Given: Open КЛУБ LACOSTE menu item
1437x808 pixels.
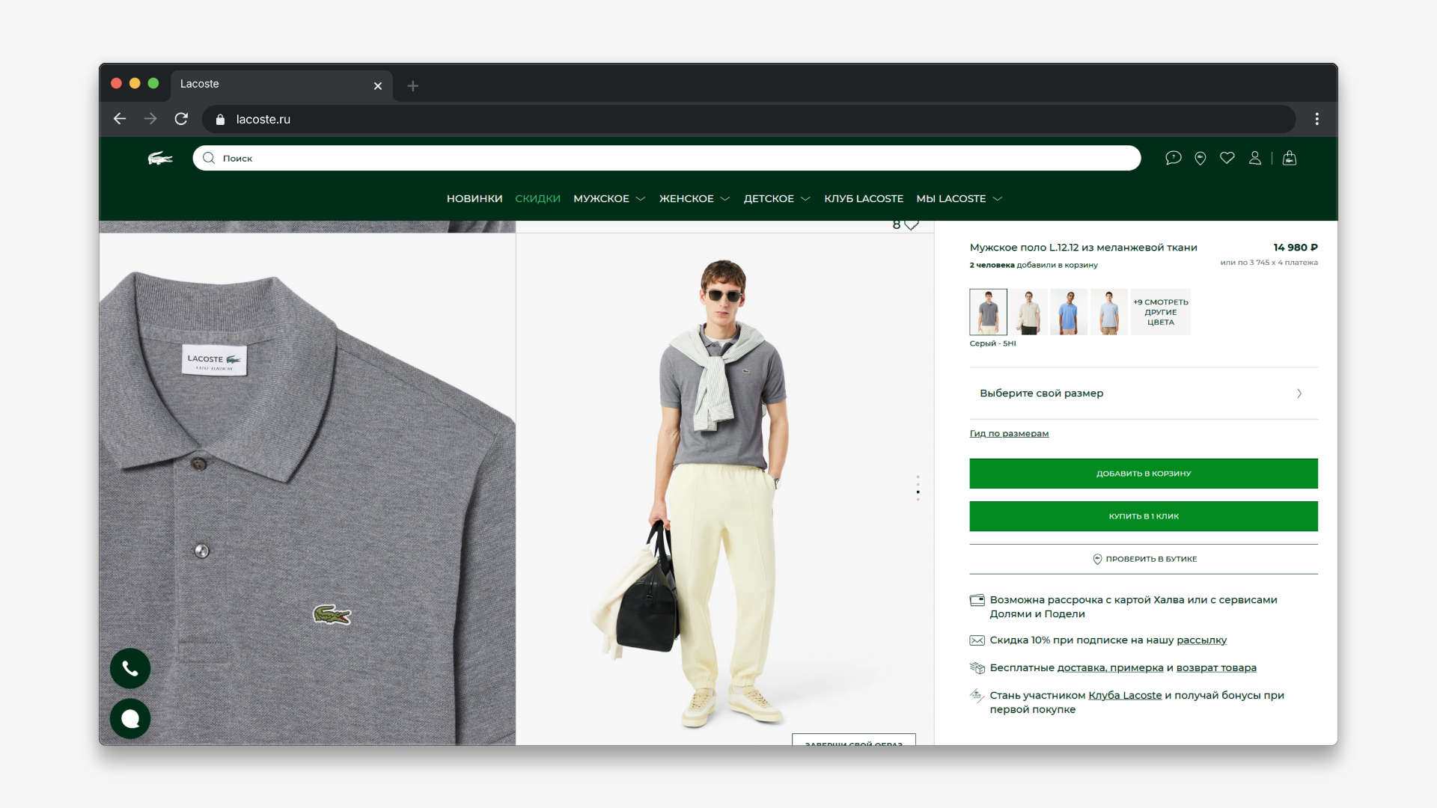Looking at the screenshot, I should [864, 198].
